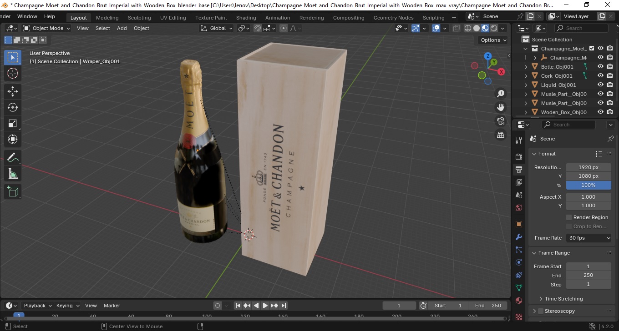Click the viewport pan hand icon
This screenshot has width=619, height=331.
coord(501,107)
